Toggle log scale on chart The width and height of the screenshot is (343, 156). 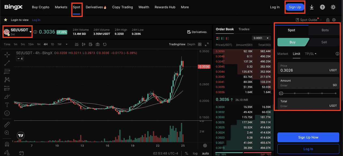(x=195, y=153)
